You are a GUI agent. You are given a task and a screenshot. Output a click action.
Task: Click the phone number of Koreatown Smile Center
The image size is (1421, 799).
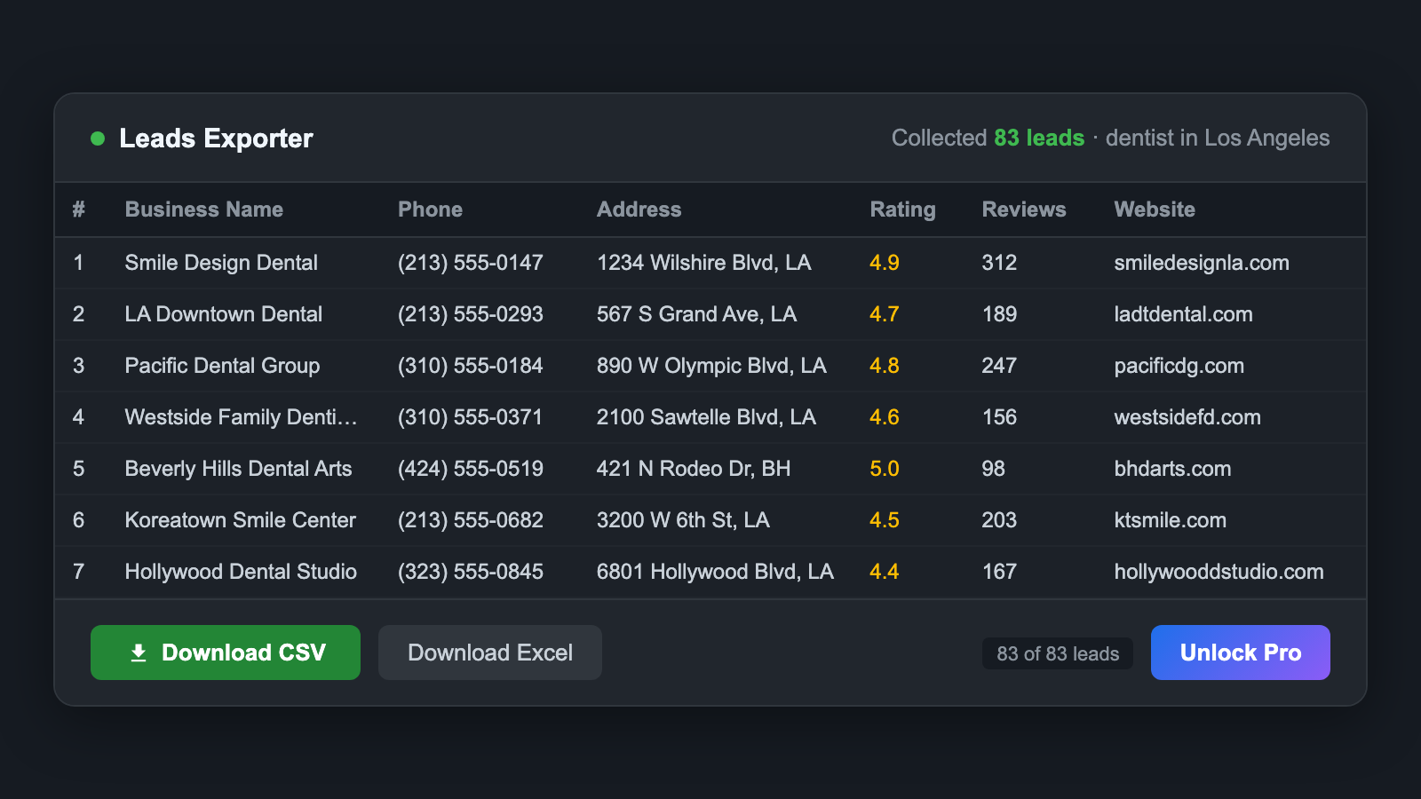click(470, 520)
